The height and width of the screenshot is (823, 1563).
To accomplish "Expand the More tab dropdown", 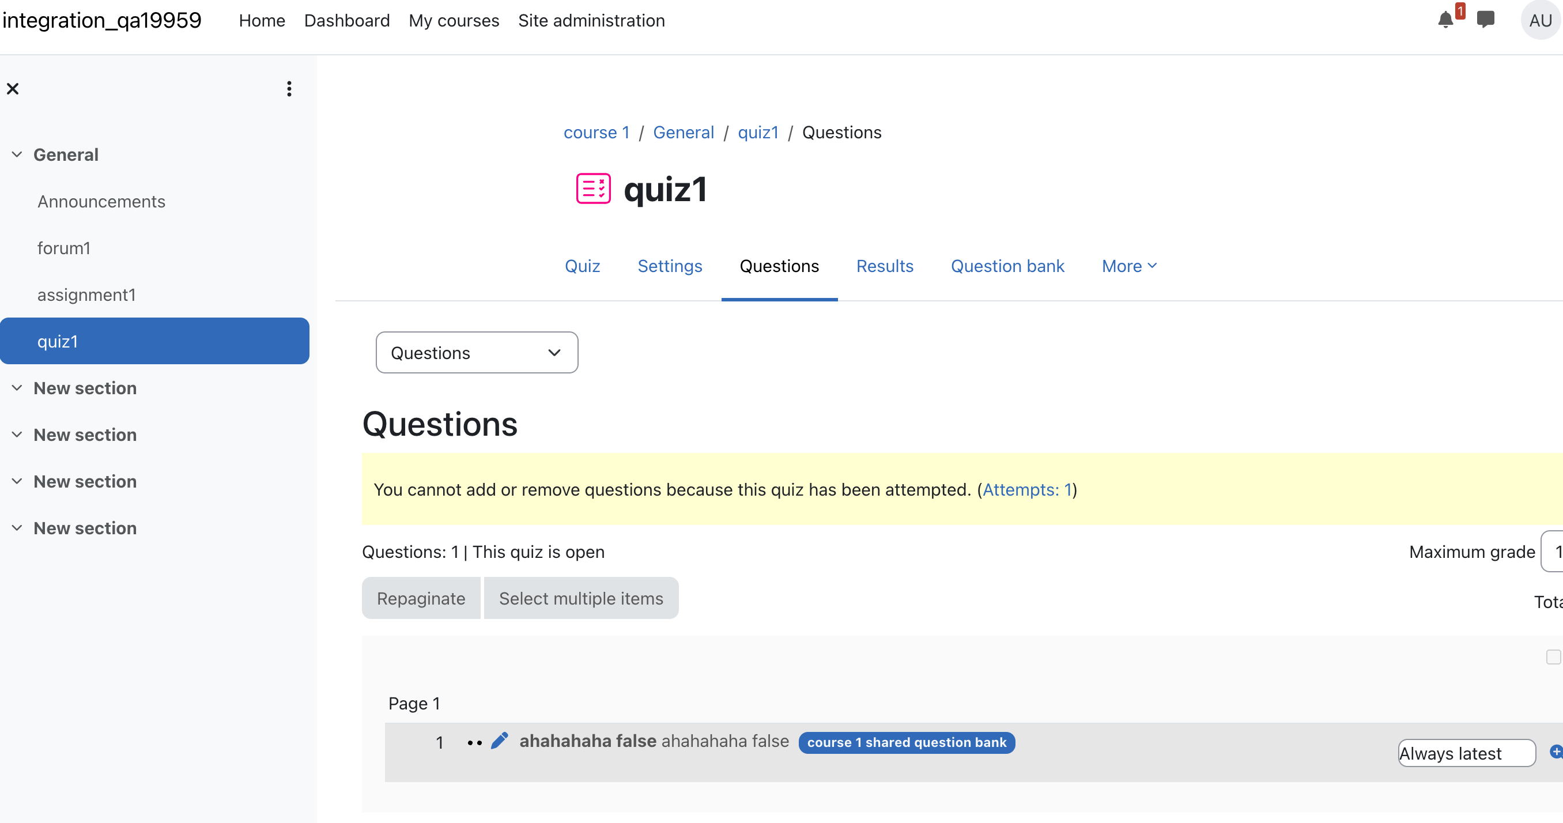I will click(1129, 266).
